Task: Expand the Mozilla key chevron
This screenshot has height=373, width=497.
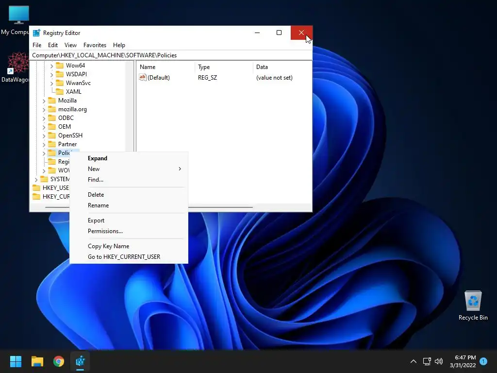Action: [44, 101]
